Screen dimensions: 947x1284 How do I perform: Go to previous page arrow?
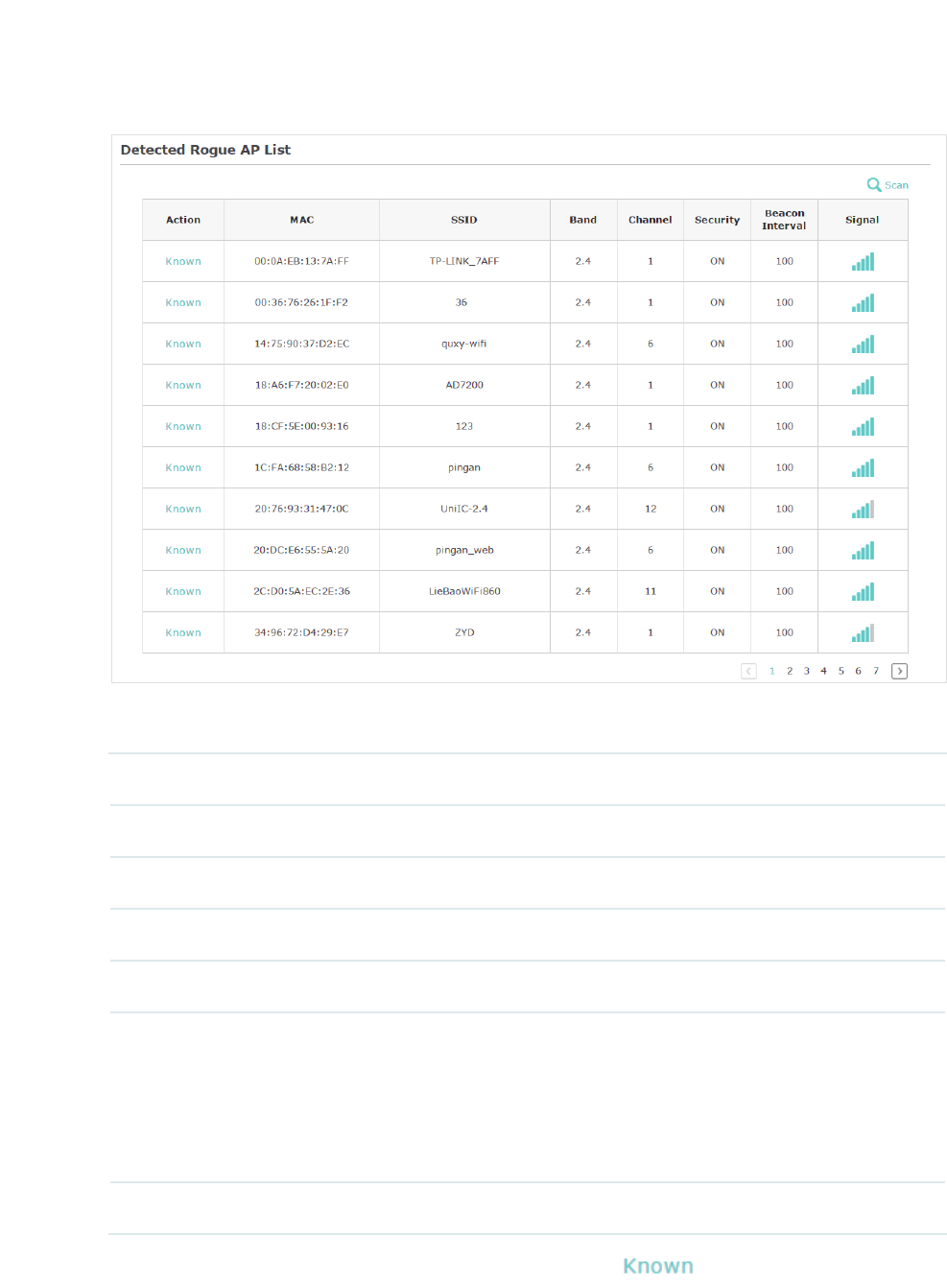click(x=749, y=671)
